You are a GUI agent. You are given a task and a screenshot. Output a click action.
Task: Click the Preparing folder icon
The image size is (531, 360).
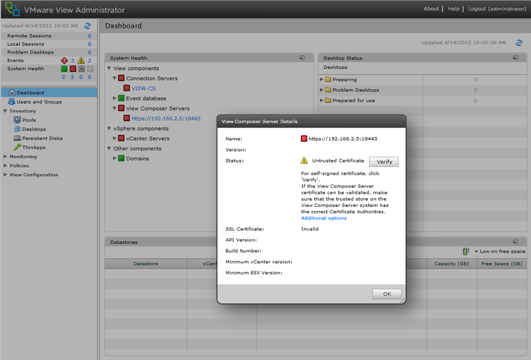coord(328,79)
